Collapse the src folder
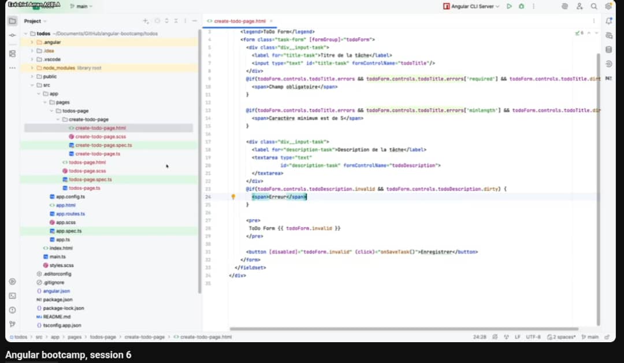The height and width of the screenshot is (363, 624). tap(32, 85)
